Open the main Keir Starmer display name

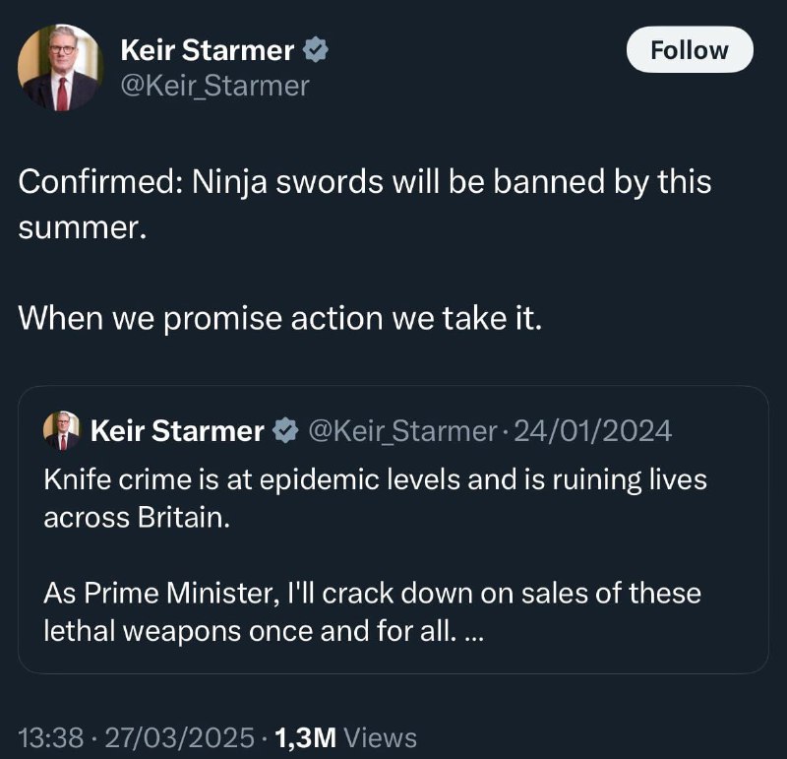tap(207, 50)
